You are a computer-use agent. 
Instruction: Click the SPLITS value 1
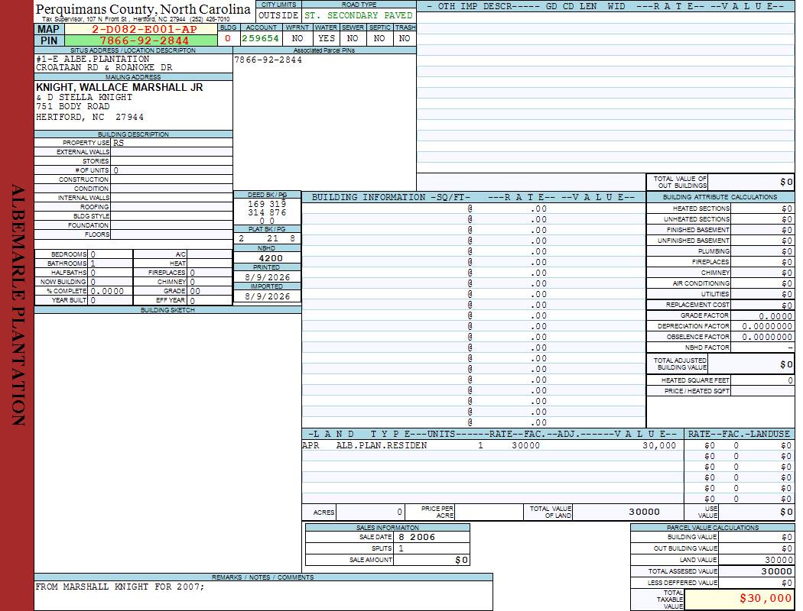point(401,548)
